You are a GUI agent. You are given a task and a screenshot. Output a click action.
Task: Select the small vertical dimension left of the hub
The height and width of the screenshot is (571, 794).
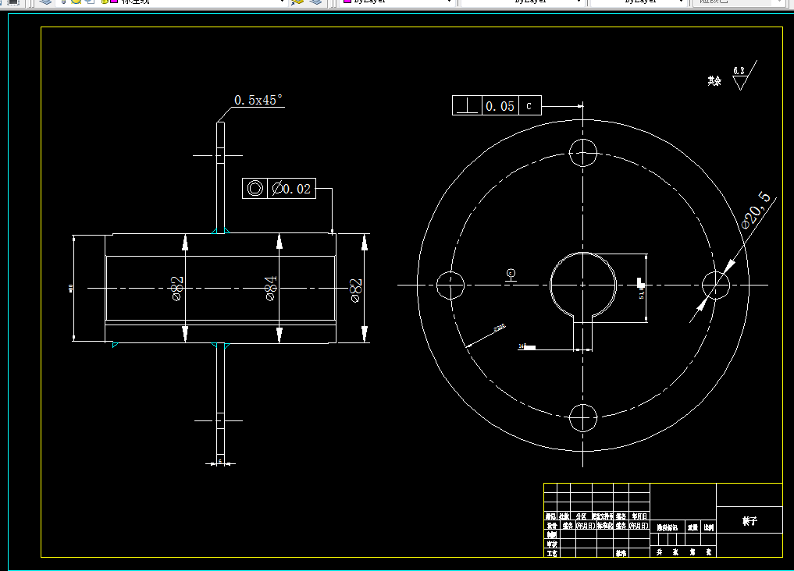click(x=70, y=289)
